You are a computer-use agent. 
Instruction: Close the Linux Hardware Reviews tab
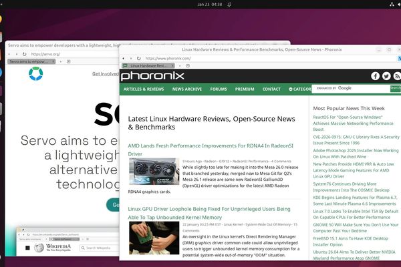pos(172,65)
